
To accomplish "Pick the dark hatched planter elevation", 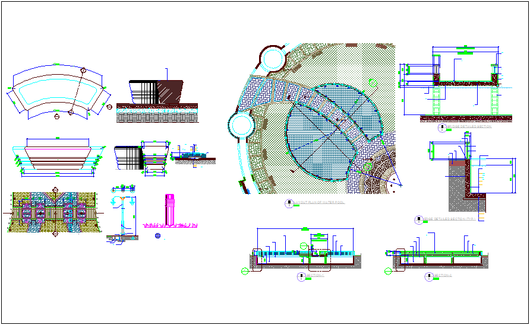I will tap(156, 92).
